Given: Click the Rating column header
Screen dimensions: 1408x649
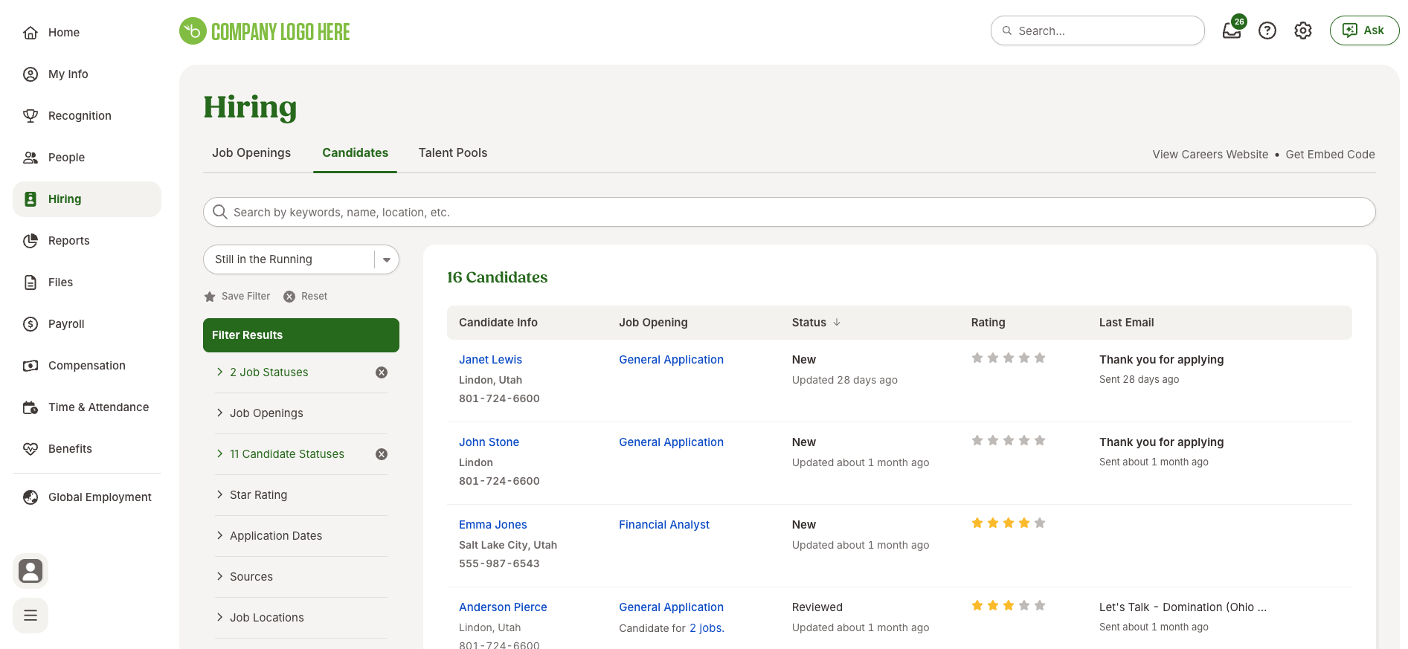Looking at the screenshot, I should (x=988, y=323).
